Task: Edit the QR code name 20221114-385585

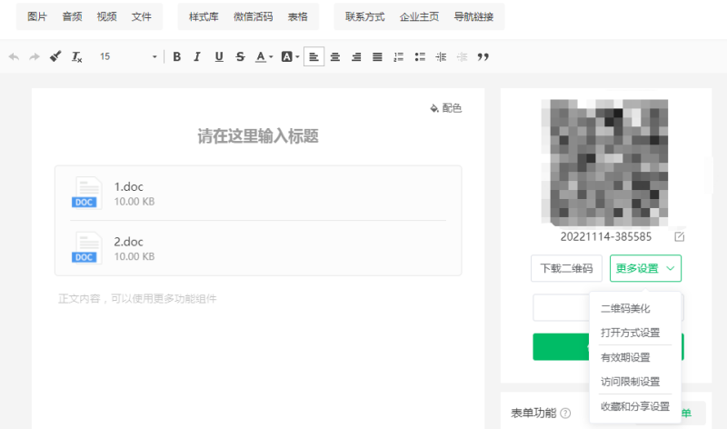Action: (679, 237)
